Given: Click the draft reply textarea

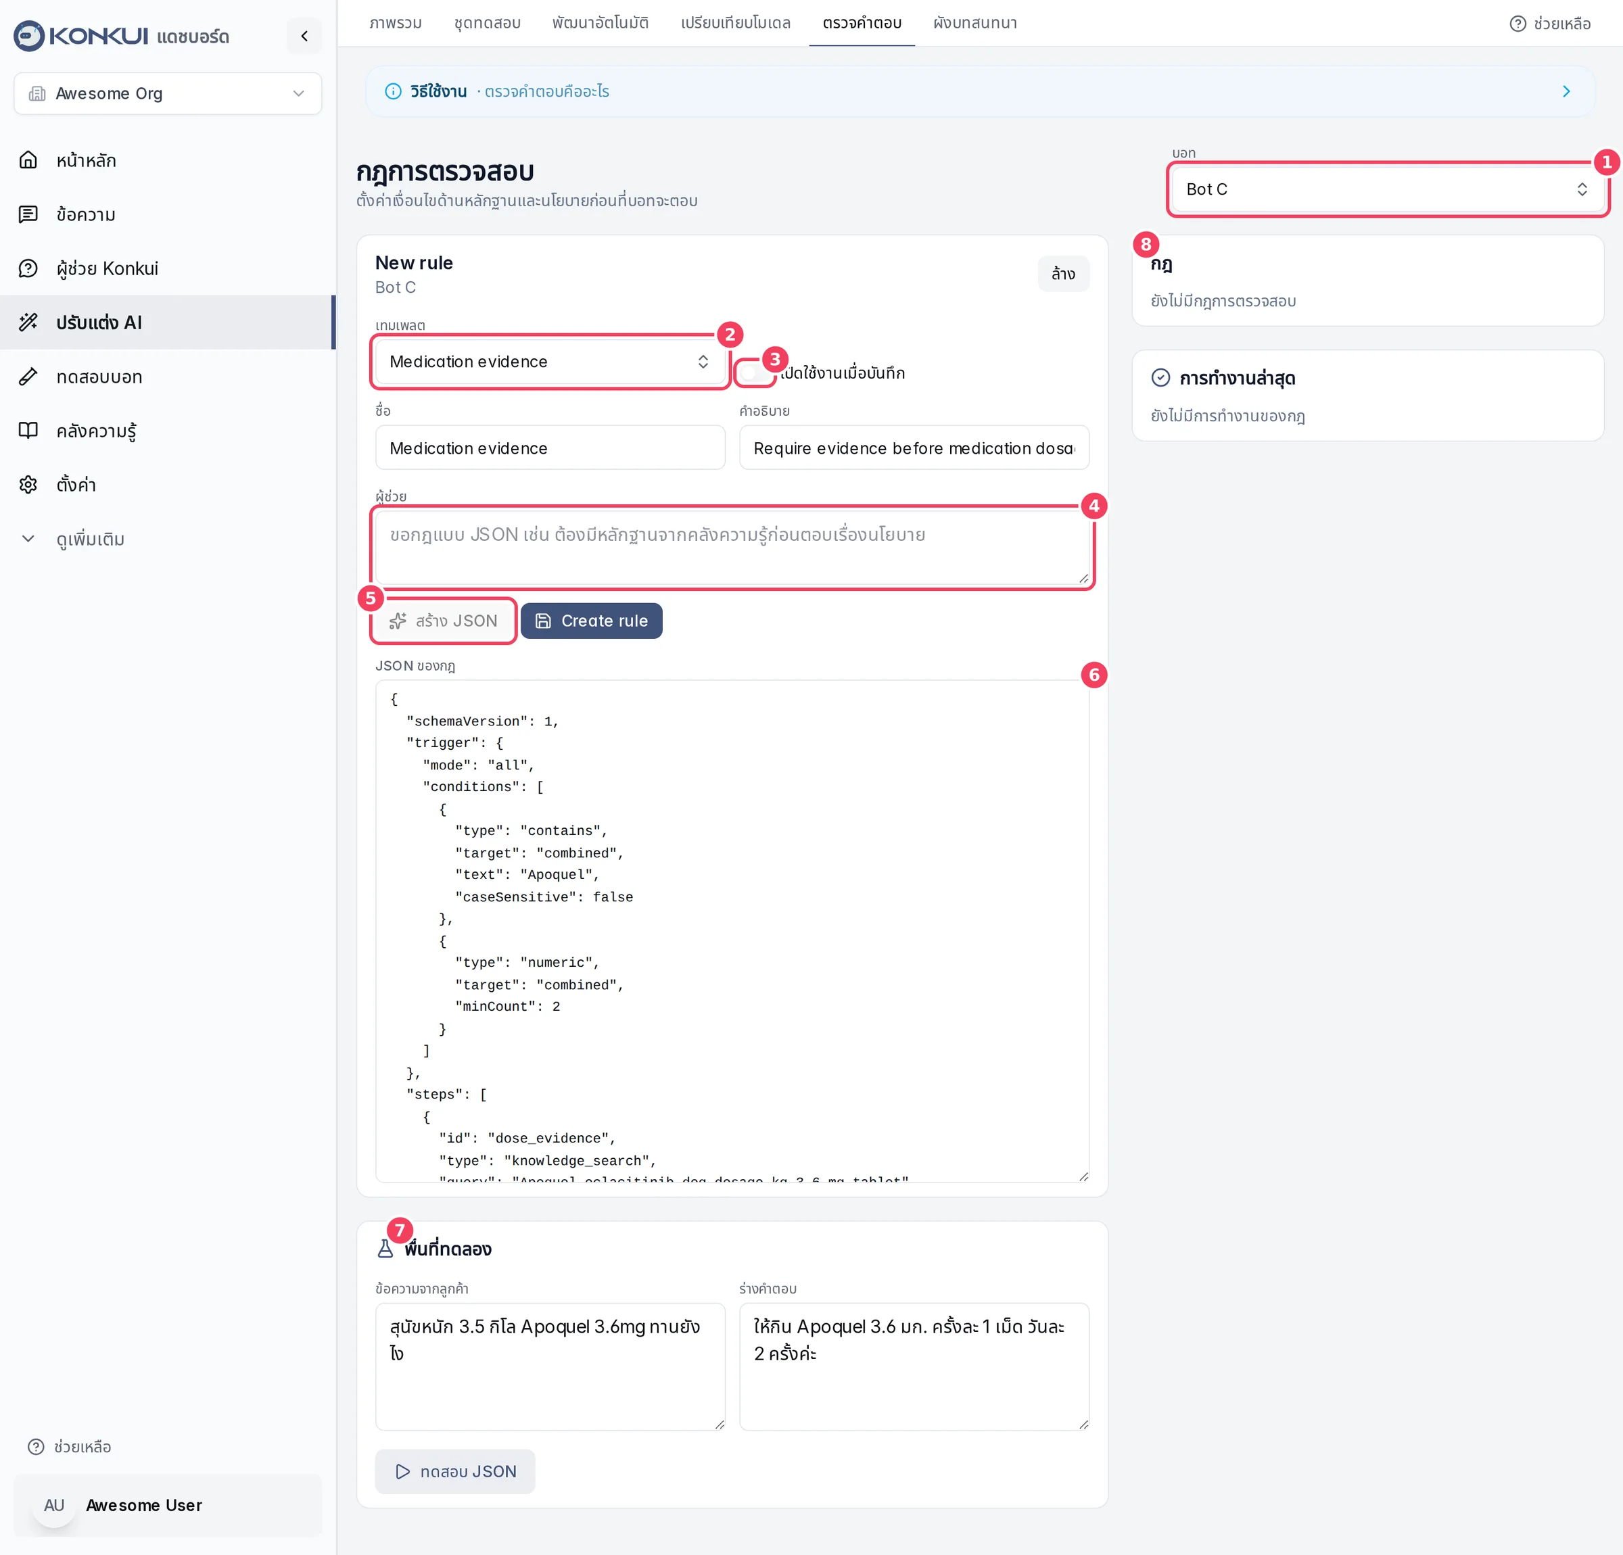Looking at the screenshot, I should pyautogui.click(x=914, y=1366).
